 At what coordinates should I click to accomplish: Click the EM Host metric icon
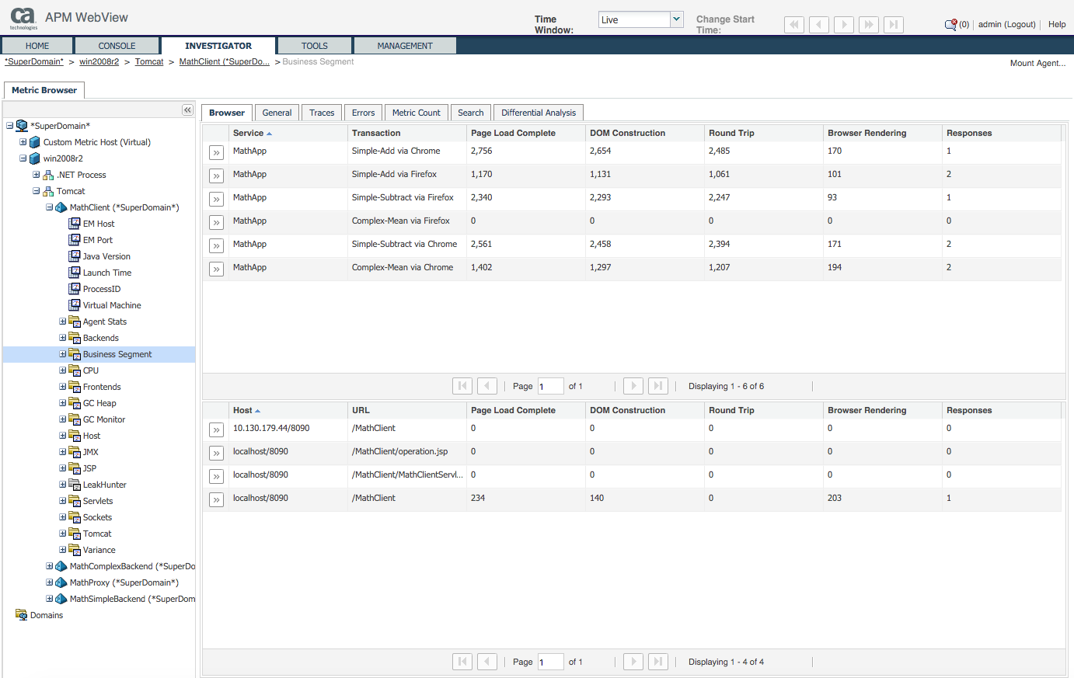[x=75, y=224]
